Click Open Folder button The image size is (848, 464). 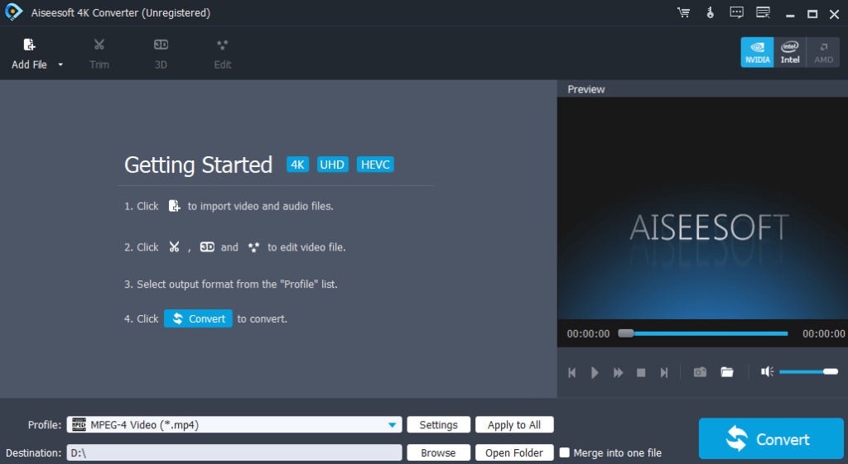[x=514, y=452]
